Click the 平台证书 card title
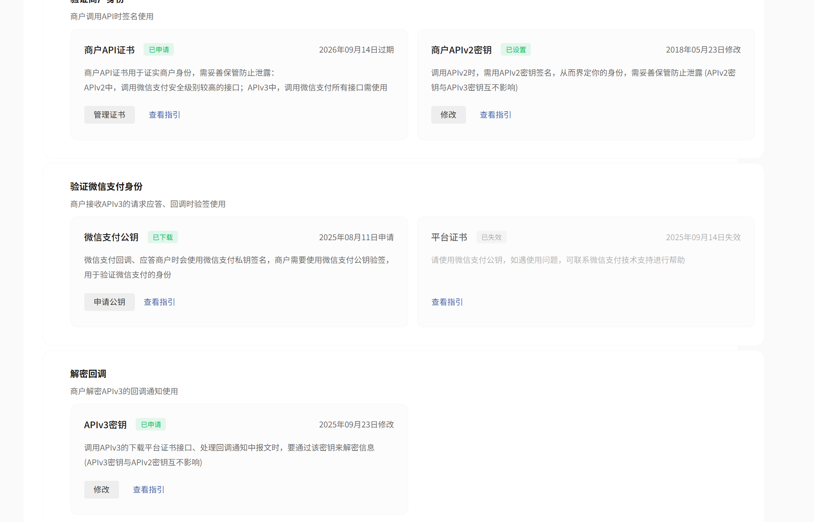The width and height of the screenshot is (814, 522). tap(449, 237)
